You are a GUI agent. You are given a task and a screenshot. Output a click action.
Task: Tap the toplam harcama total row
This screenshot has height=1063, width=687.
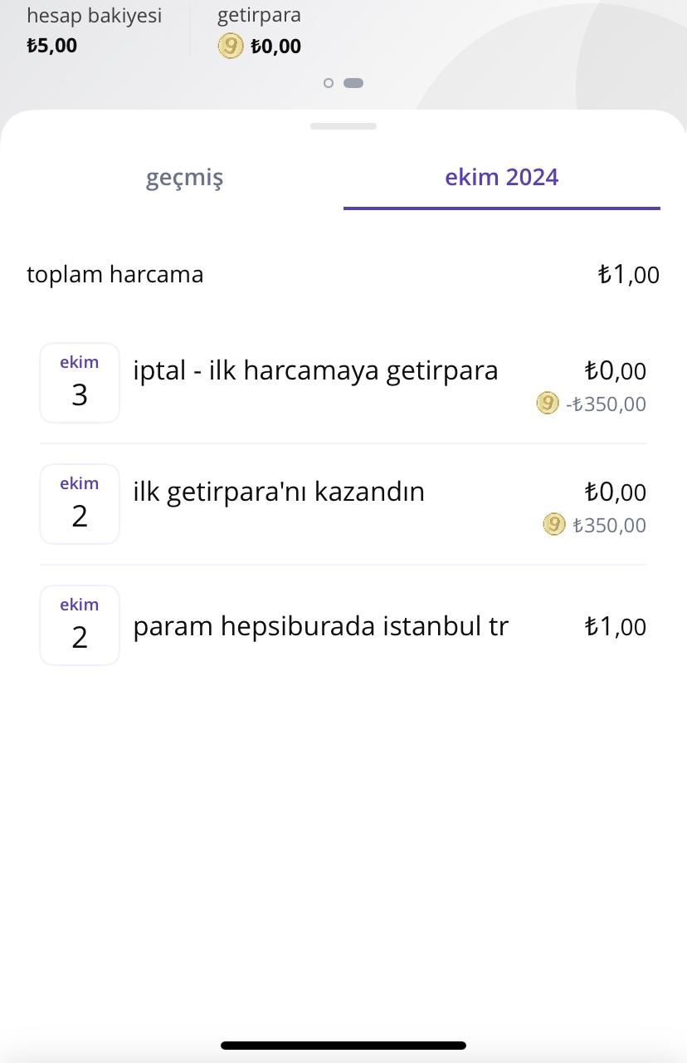[343, 274]
